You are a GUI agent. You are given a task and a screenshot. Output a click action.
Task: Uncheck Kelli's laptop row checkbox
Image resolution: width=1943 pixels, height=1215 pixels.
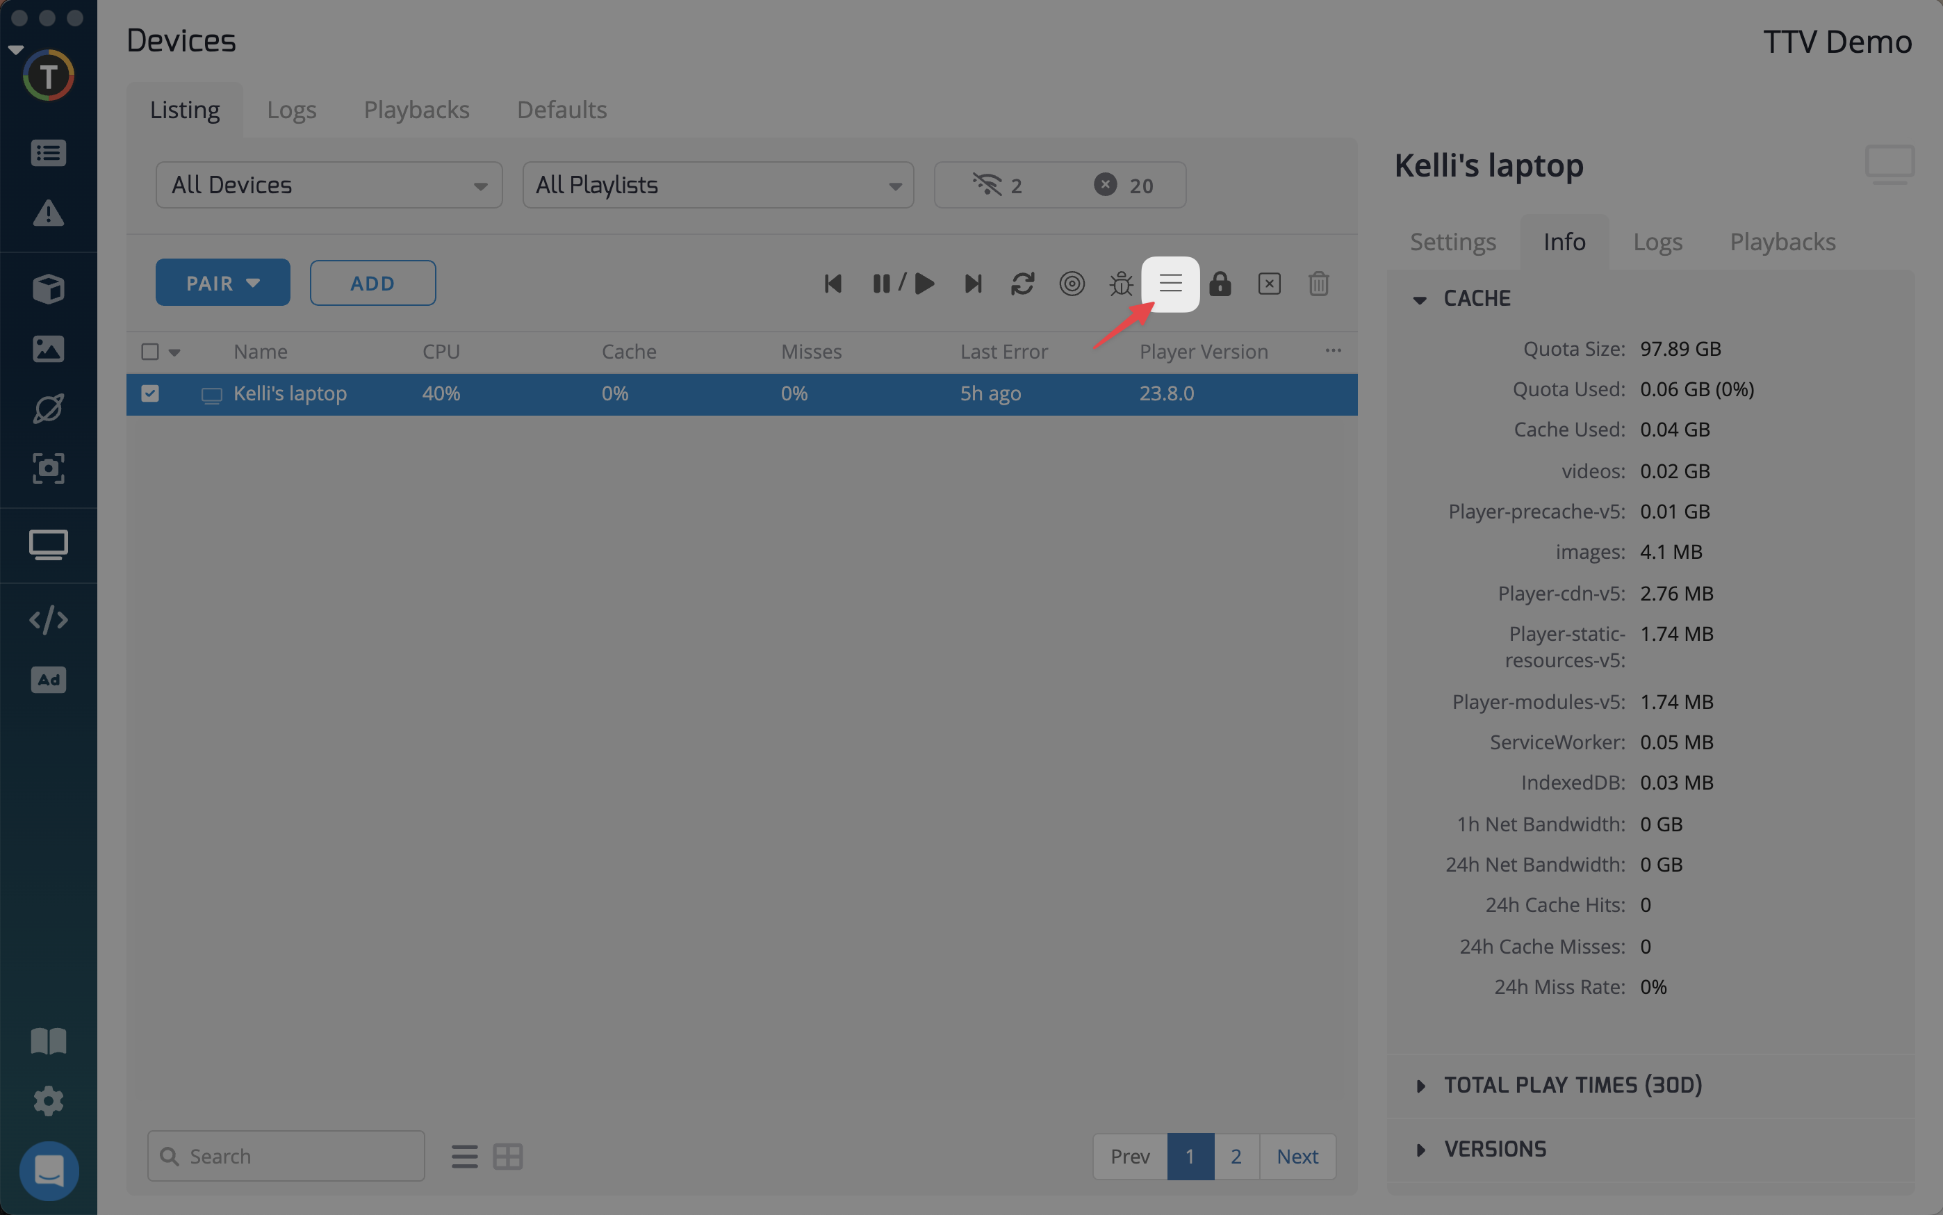(x=150, y=393)
